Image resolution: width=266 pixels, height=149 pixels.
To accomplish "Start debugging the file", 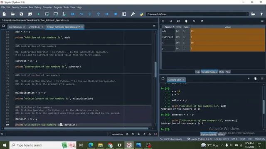I will coord(73,14).
